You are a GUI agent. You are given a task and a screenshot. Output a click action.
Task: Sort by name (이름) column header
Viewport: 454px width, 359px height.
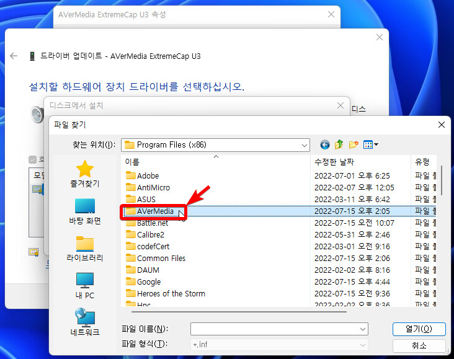coord(216,162)
